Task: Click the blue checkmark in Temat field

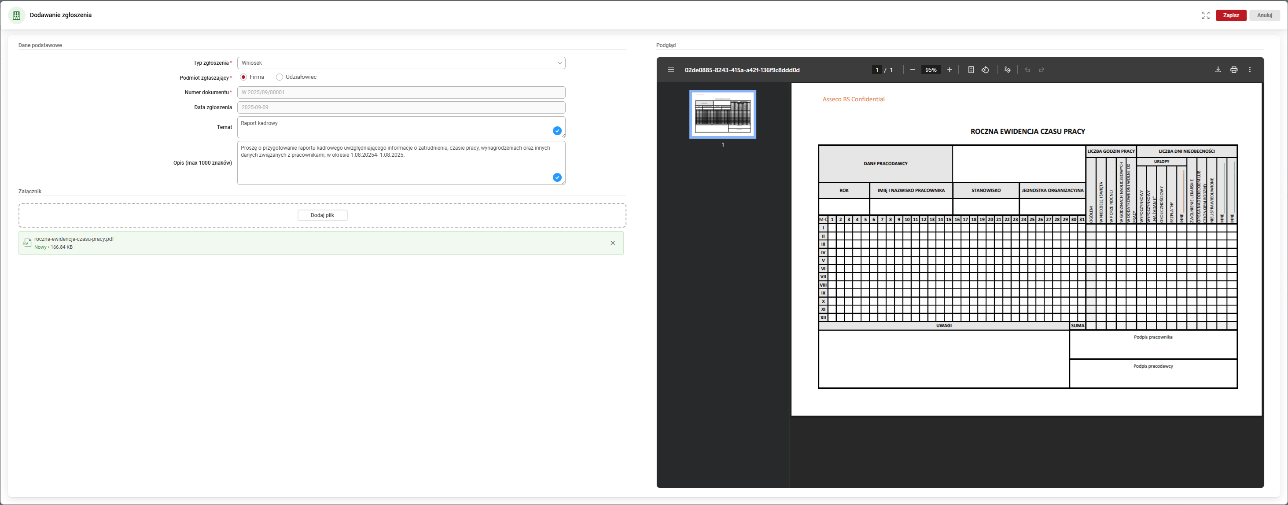Action: (557, 131)
